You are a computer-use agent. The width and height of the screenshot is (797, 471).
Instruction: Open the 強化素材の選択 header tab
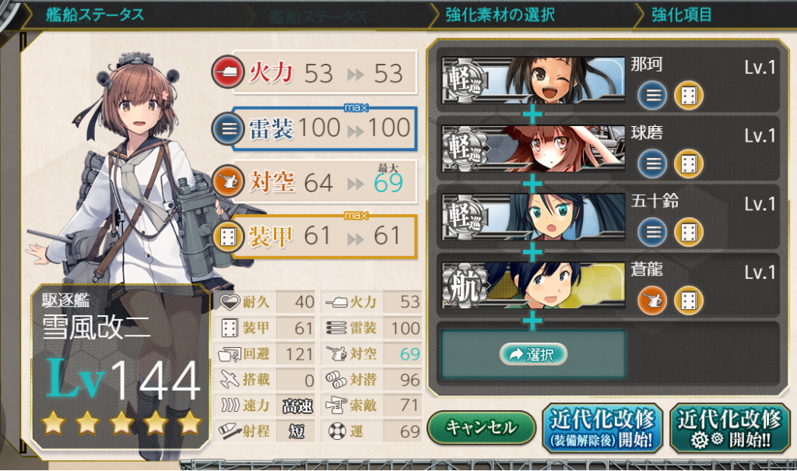click(x=500, y=15)
